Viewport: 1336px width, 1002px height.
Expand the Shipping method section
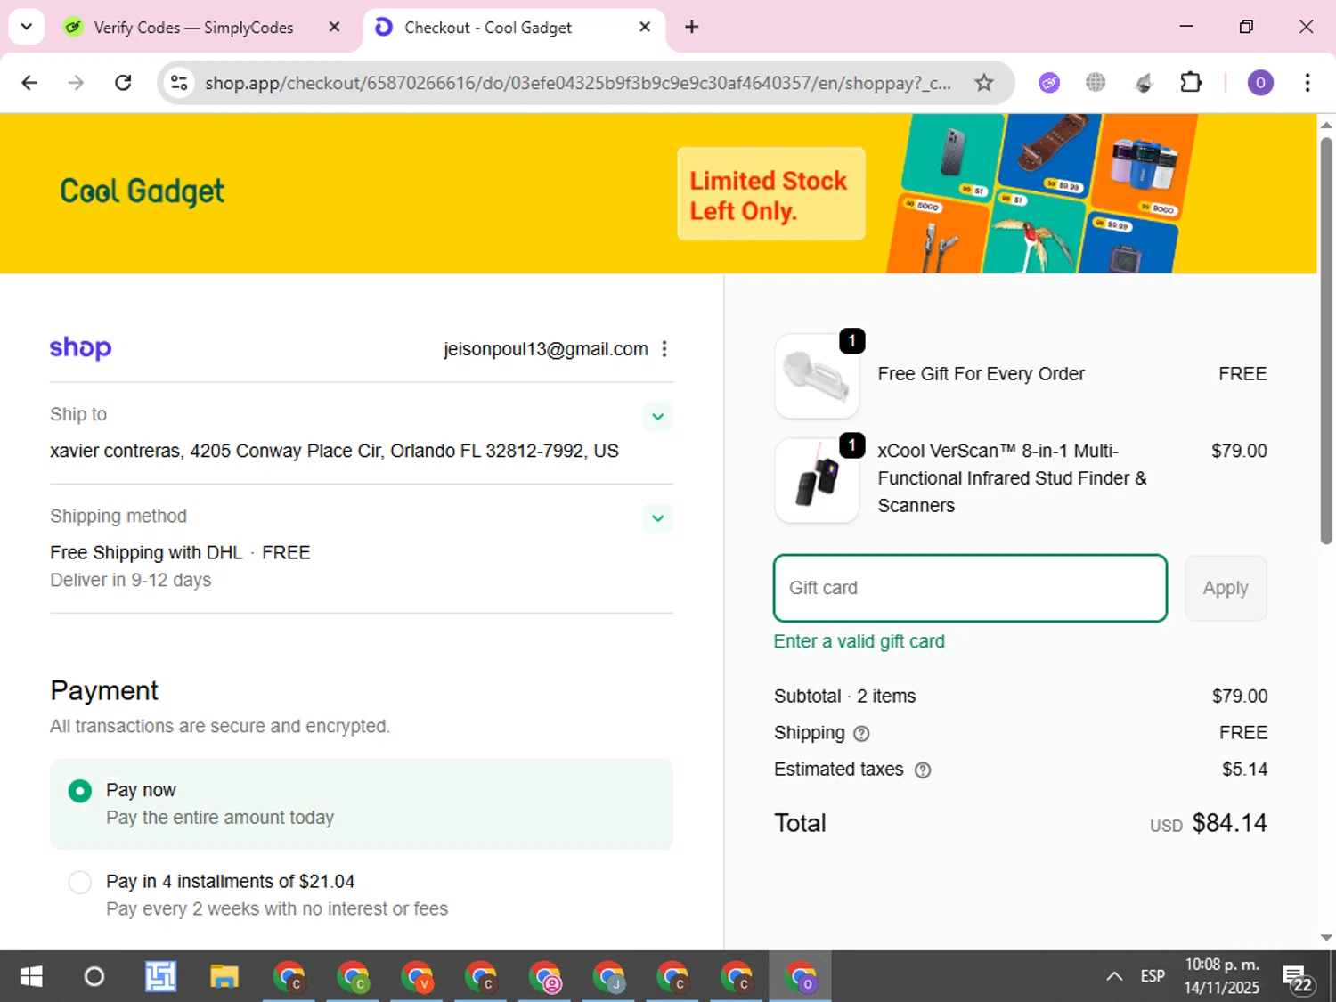tap(657, 518)
